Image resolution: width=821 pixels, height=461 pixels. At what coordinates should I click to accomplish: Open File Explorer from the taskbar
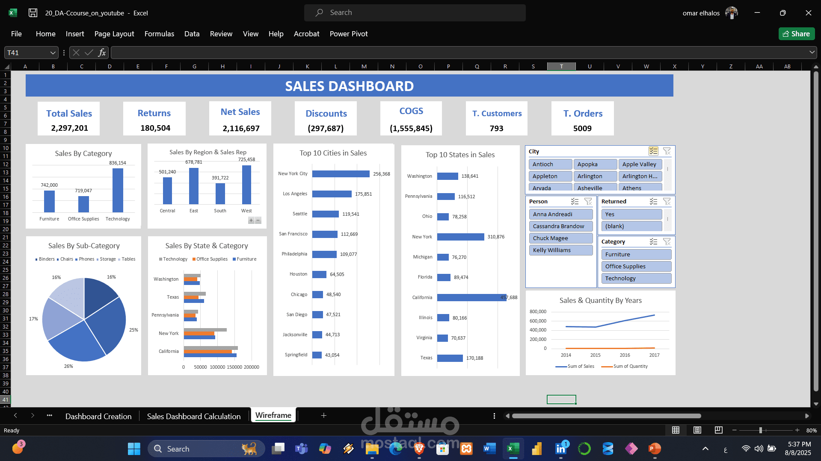click(x=372, y=449)
